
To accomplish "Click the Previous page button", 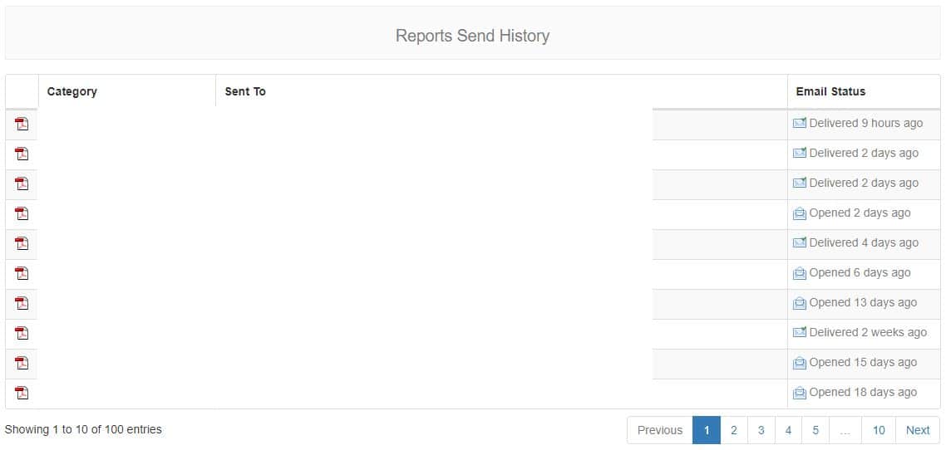I will tap(660, 430).
